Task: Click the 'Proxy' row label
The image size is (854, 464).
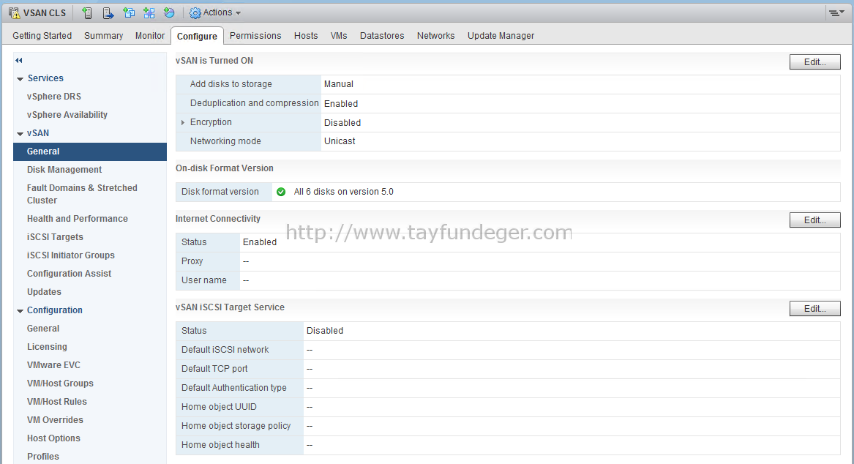Action: tap(192, 261)
